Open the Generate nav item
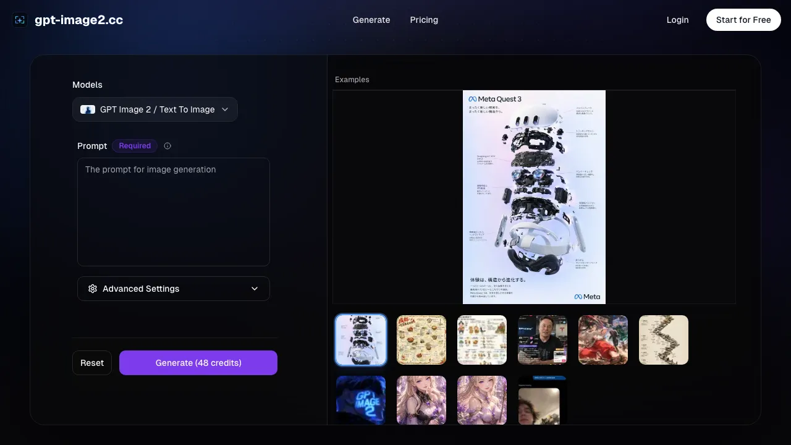The height and width of the screenshot is (445, 791). pos(371,20)
